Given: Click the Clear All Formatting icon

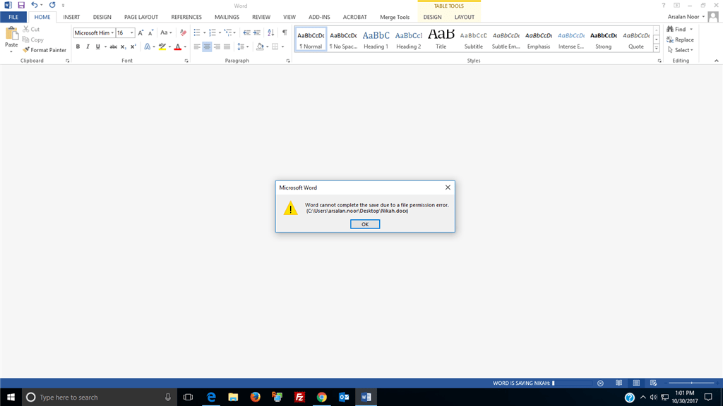Looking at the screenshot, I should click(183, 32).
